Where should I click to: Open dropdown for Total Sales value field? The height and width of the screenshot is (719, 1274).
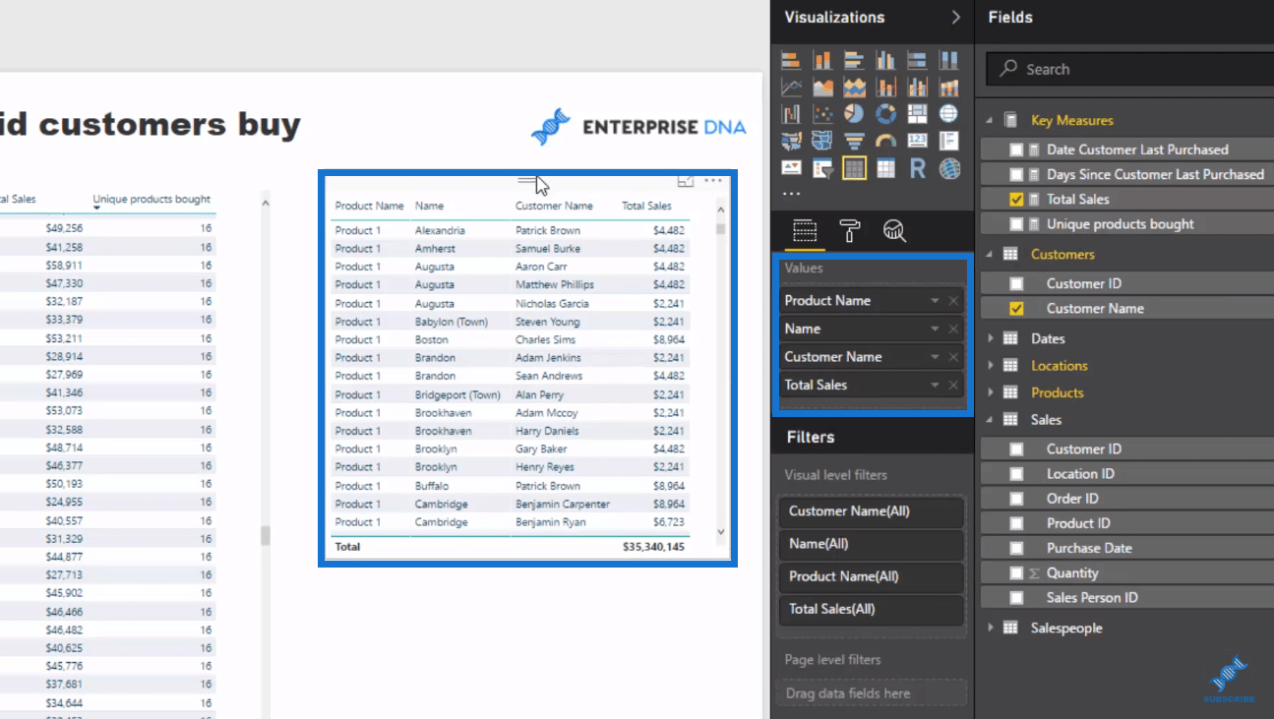[x=935, y=385]
